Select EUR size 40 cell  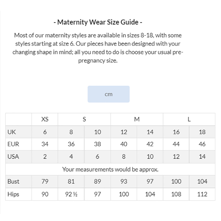pos(123,144)
